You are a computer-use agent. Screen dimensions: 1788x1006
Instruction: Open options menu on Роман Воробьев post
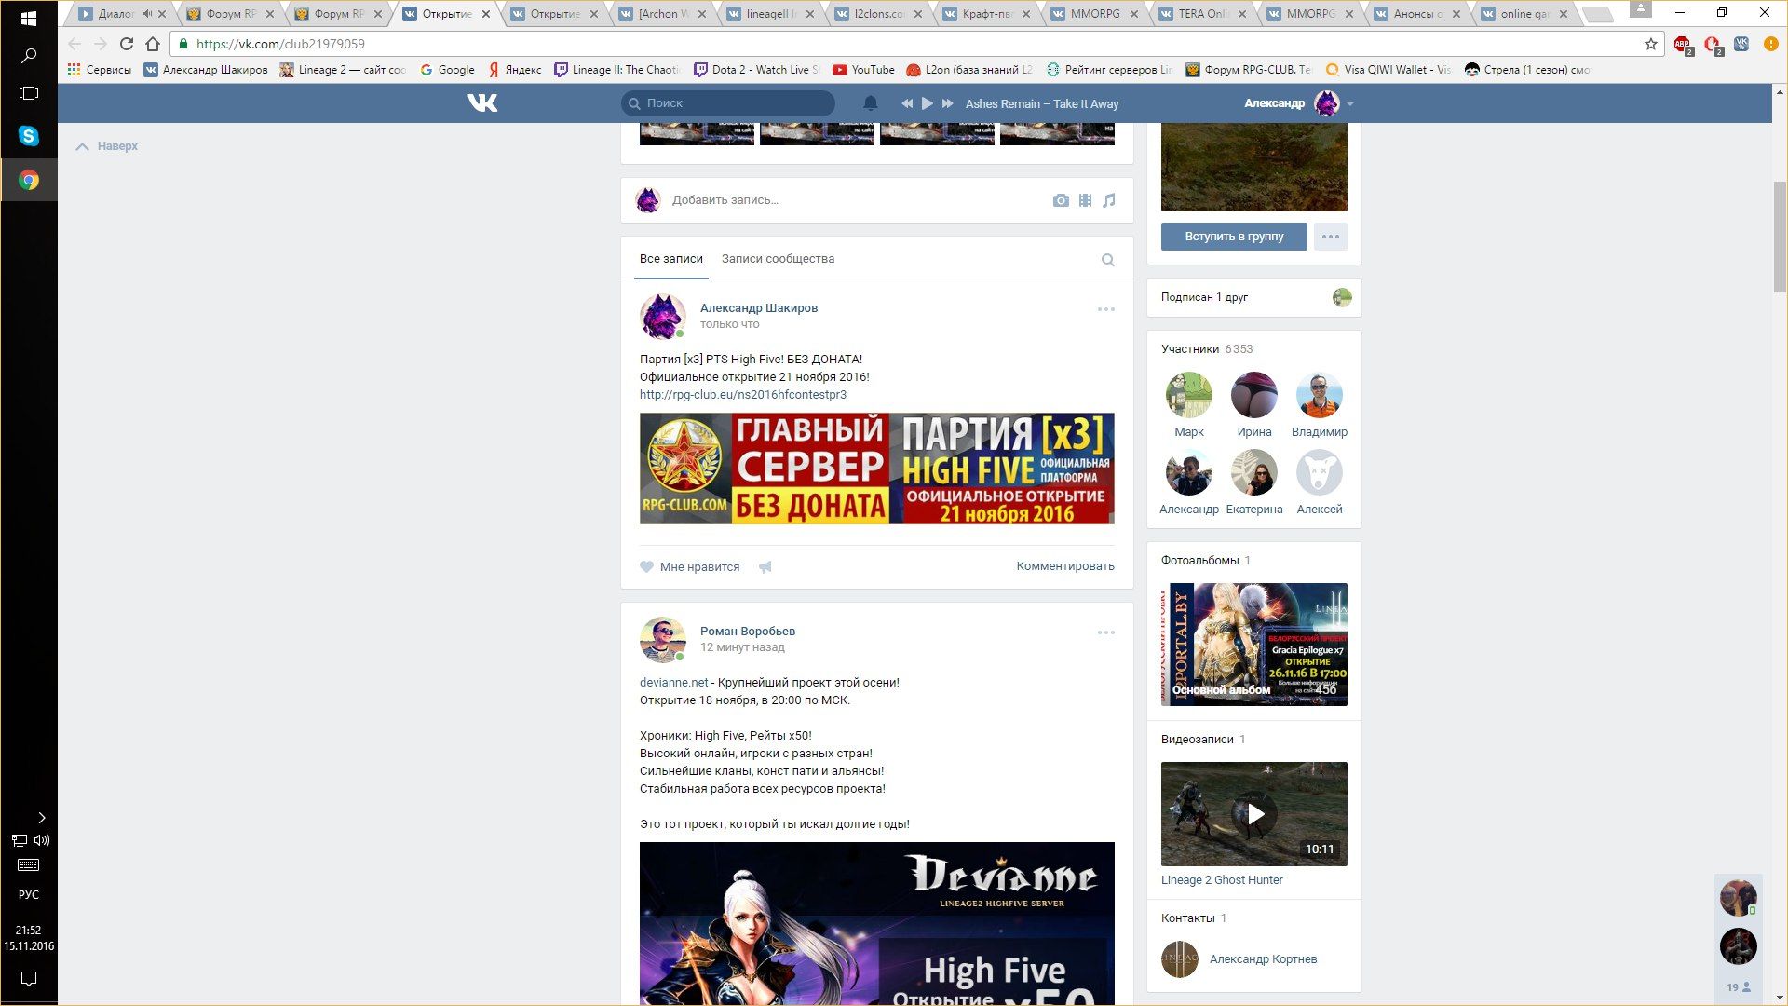coord(1105,632)
